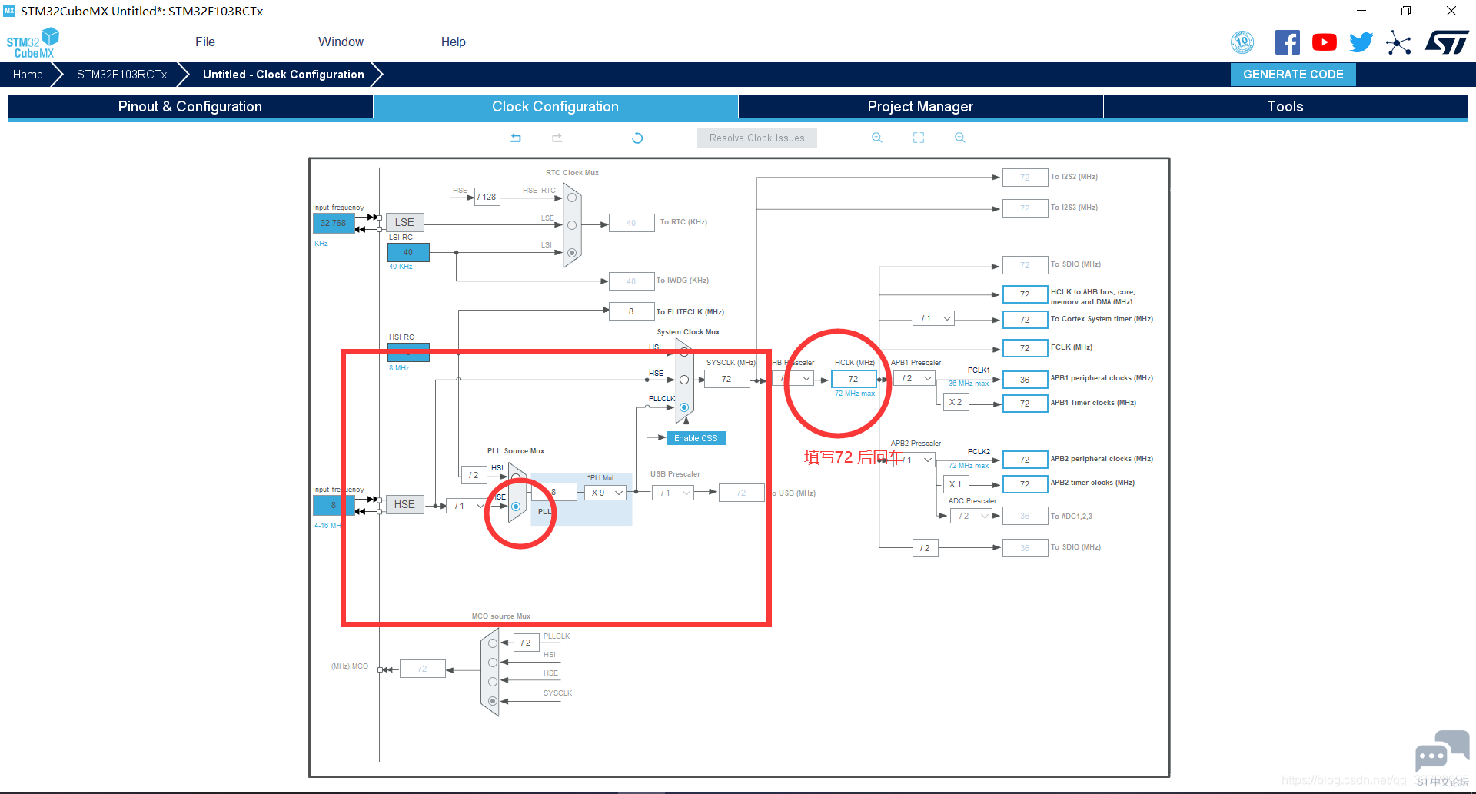The height and width of the screenshot is (794, 1476).
Task: Click the FCLK (MHz) value box
Action: pos(1025,348)
